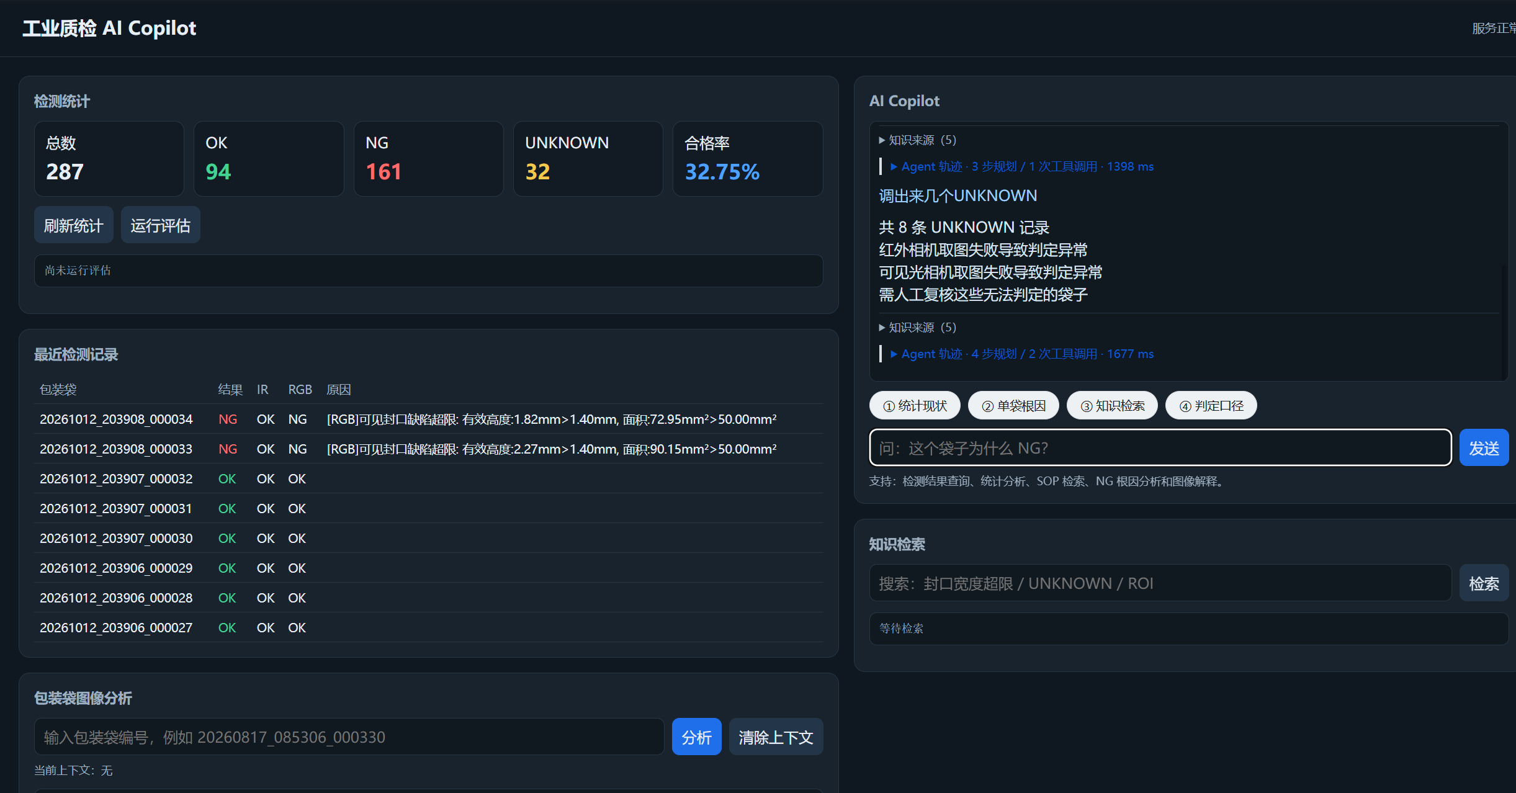Click the 服务正常 status indicator

point(1494,29)
